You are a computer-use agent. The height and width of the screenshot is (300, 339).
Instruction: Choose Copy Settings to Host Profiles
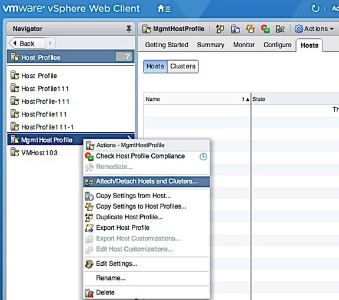click(x=147, y=206)
